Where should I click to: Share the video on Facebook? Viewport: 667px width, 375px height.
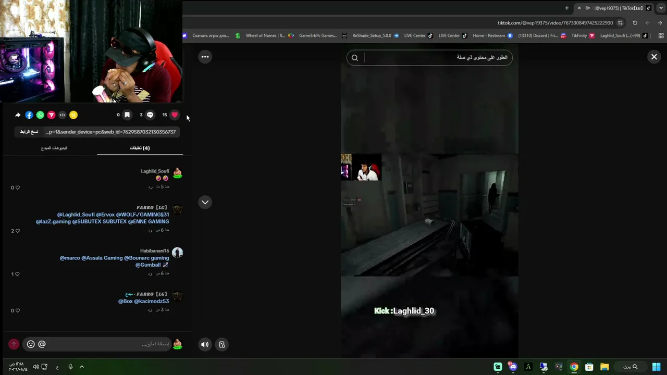[x=29, y=115]
